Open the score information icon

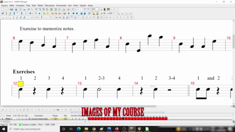[16, 9]
